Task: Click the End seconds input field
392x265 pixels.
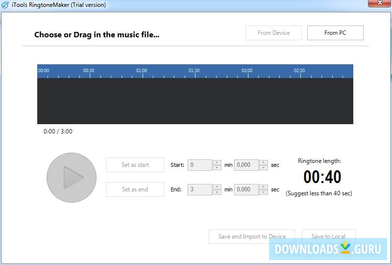Action: (246, 189)
